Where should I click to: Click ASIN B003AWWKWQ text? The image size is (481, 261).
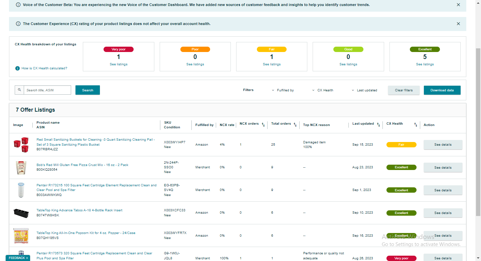click(49, 195)
